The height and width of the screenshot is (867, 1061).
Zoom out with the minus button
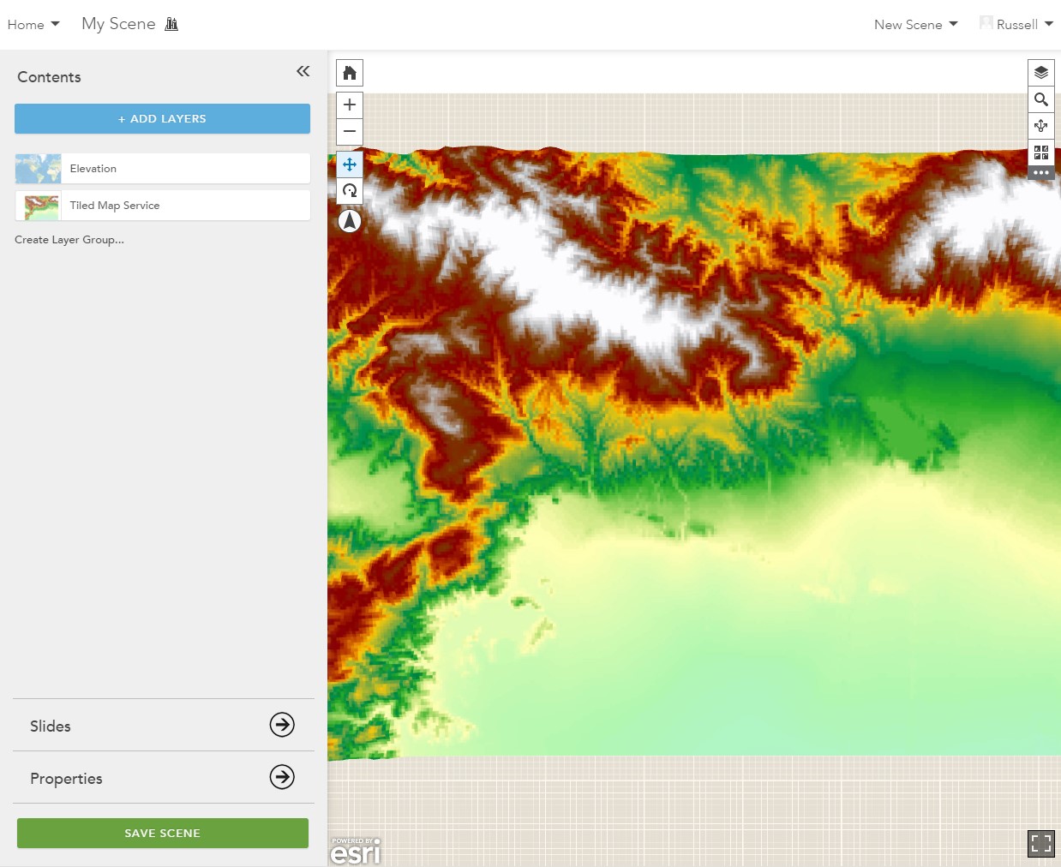coord(350,131)
